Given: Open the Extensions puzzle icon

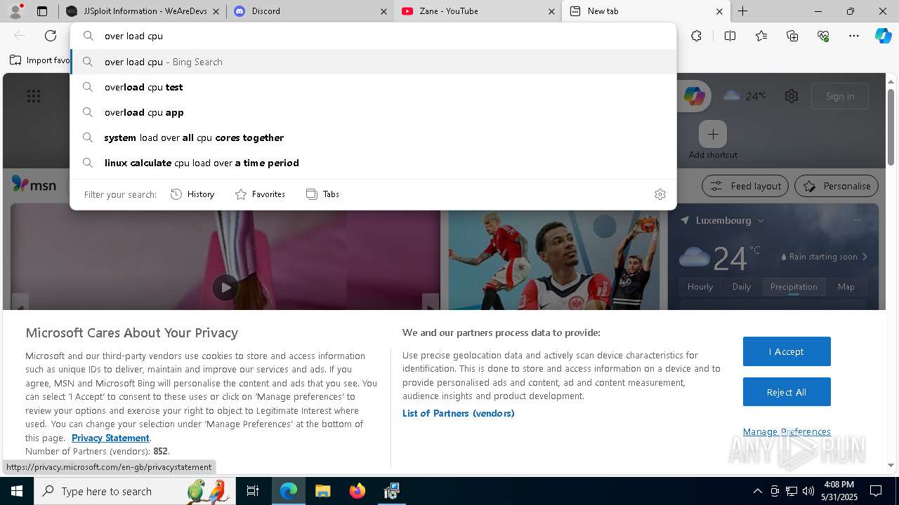Looking at the screenshot, I should [x=696, y=36].
